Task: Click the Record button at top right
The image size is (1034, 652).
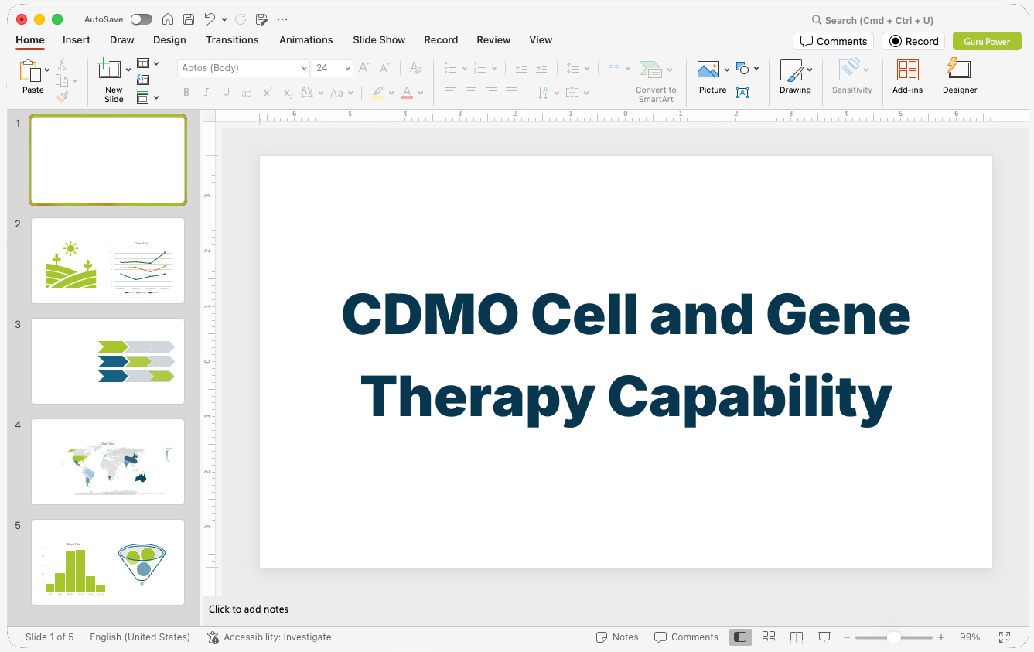Action: [x=913, y=41]
